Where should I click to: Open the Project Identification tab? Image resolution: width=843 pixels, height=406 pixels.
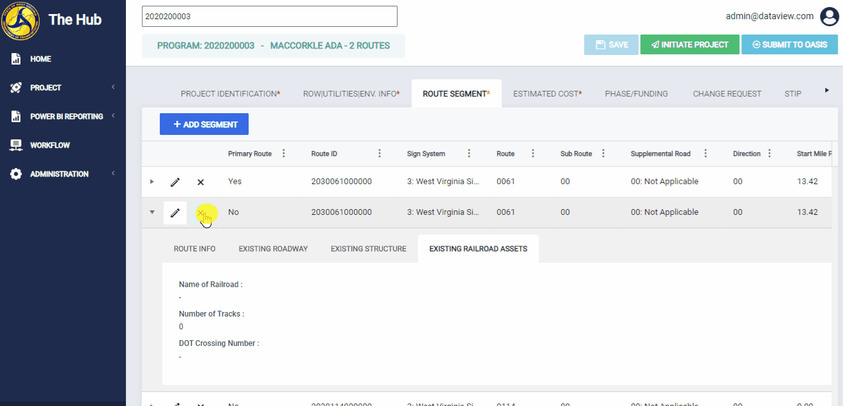pos(231,93)
